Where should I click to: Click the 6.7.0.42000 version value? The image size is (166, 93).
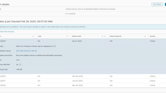click(x=70, y=14)
